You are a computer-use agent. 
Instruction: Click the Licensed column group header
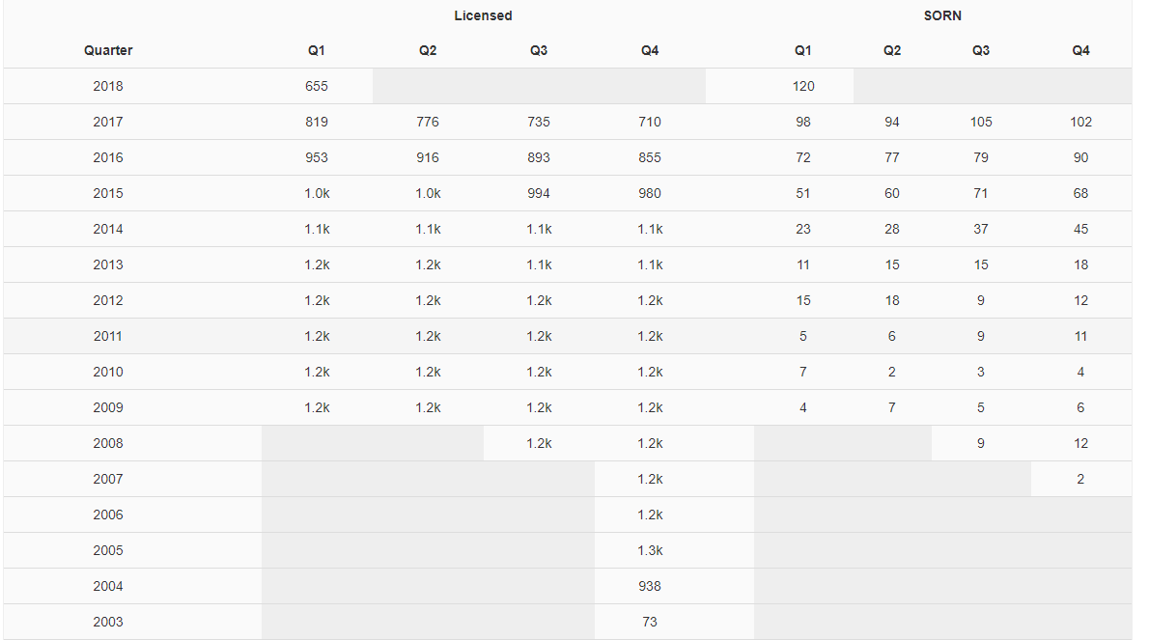pos(483,15)
